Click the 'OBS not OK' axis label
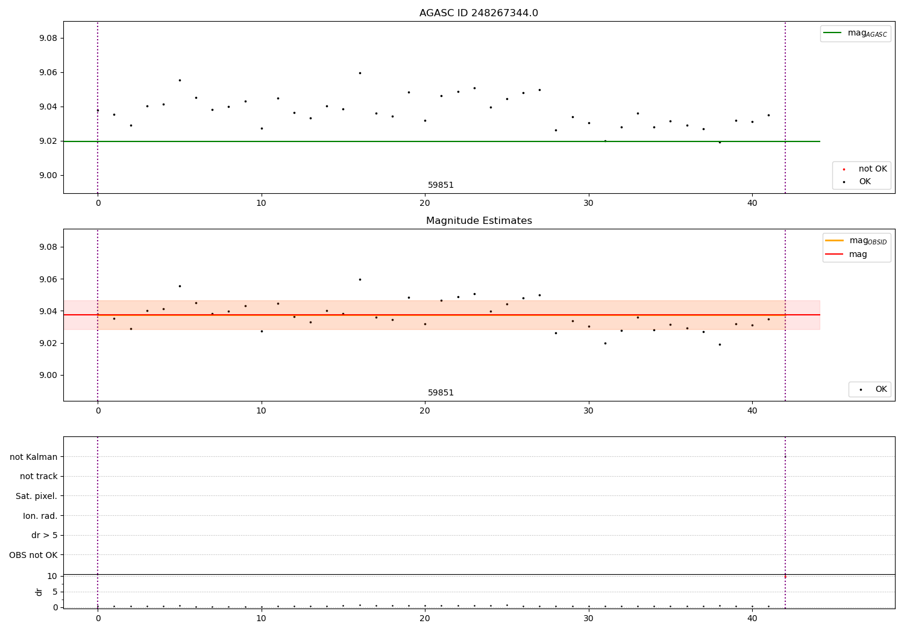Screen dimensions: 904x632 (x=33, y=556)
